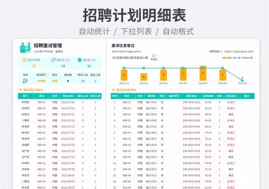Click the interviewer-at-desk logo icon
This screenshot has width=269, height=189.
pyautogui.click(x=25, y=48)
